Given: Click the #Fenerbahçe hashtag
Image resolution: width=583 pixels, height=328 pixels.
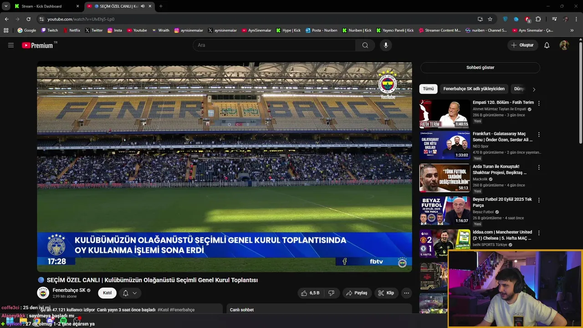Looking at the screenshot, I should (182, 310).
